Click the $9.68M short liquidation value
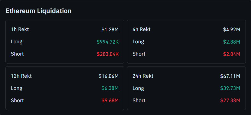 110,101
